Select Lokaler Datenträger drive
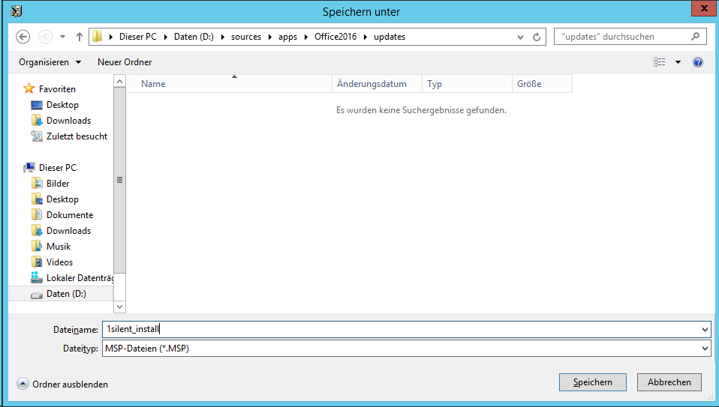Screen dimensions: 719x407 point(77,278)
